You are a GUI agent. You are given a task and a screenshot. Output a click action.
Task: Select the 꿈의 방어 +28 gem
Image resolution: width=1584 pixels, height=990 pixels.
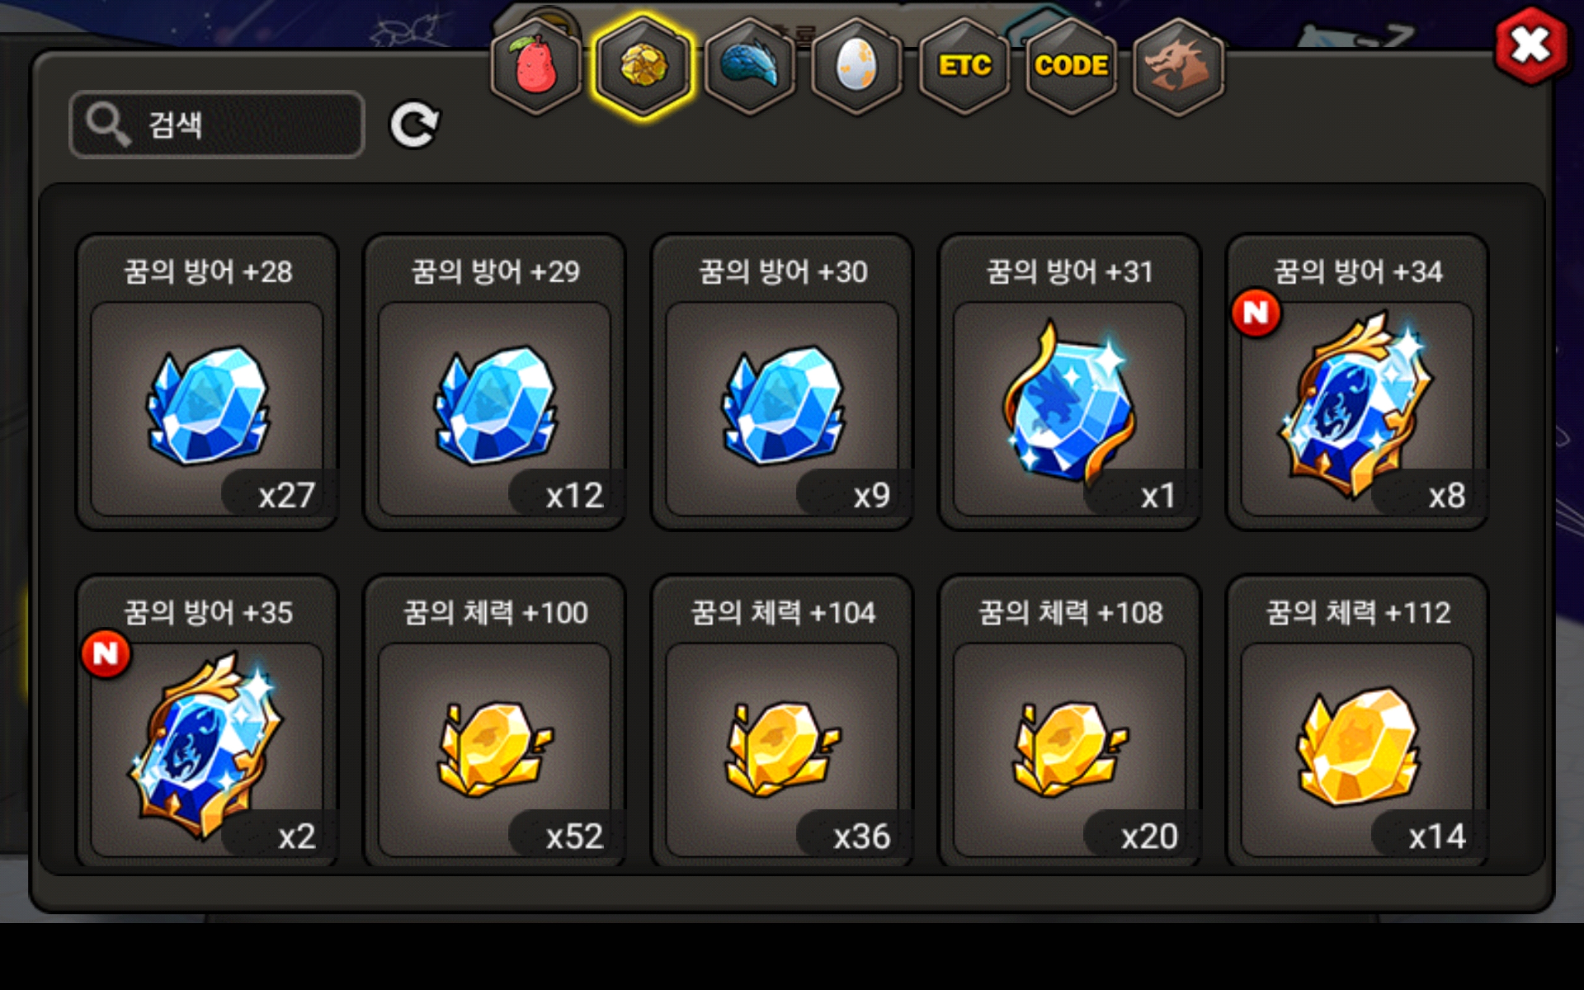coord(207,382)
